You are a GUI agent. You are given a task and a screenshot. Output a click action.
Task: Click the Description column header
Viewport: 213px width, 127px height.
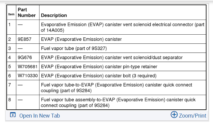(x=54, y=15)
